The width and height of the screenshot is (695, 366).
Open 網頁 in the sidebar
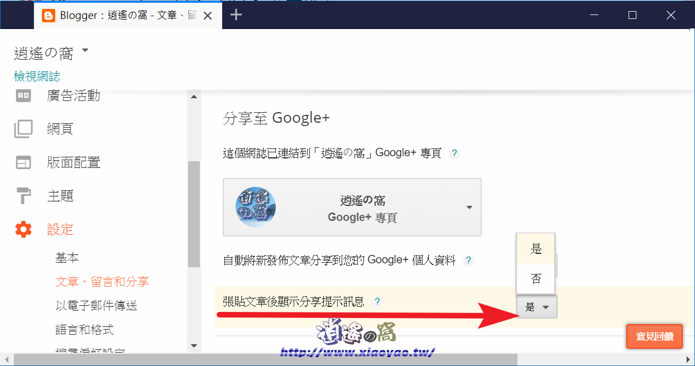(60, 129)
